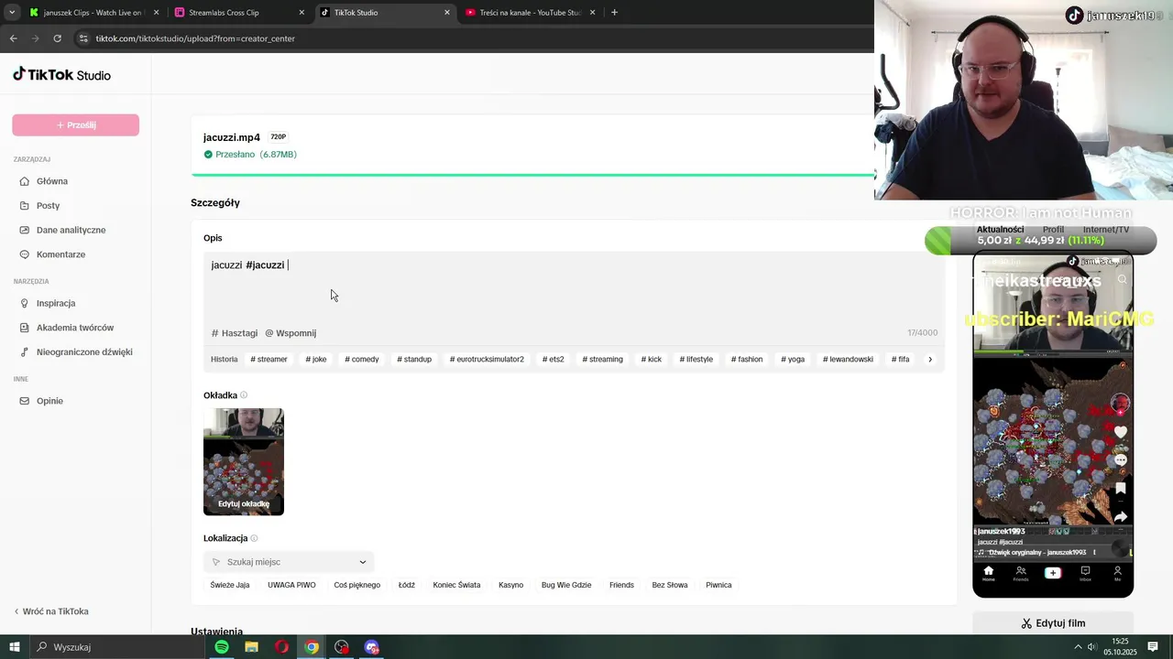
Task: Add the #fifa suggested hashtag
Action: pyautogui.click(x=900, y=359)
